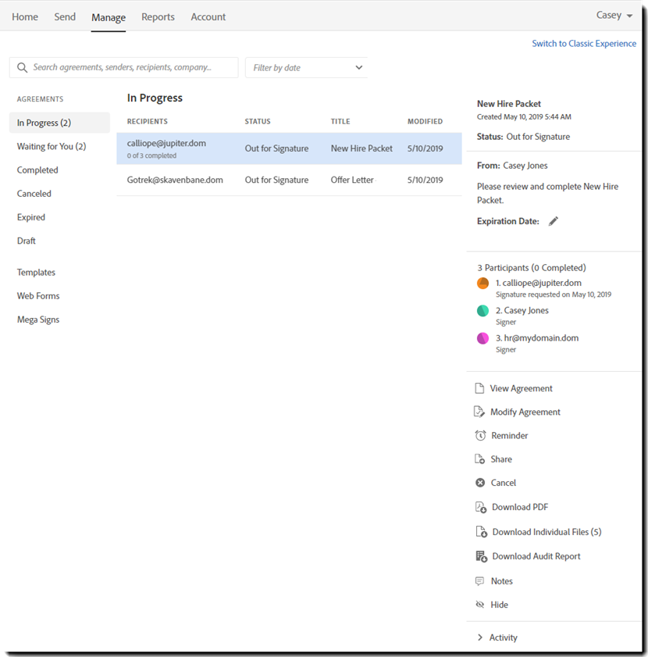648x657 pixels.
Task: Select the Completed agreements filter
Action: click(37, 170)
